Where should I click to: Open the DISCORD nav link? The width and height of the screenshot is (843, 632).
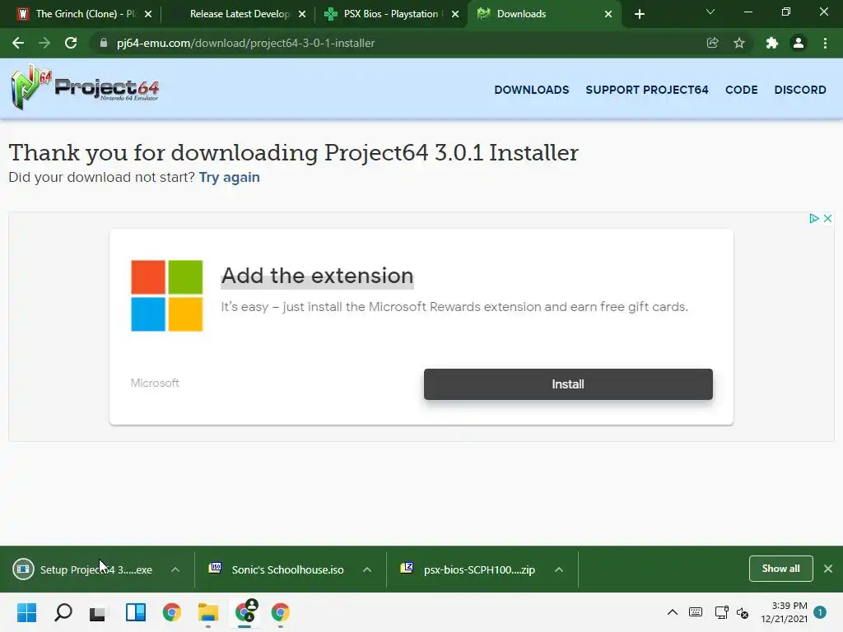(800, 90)
